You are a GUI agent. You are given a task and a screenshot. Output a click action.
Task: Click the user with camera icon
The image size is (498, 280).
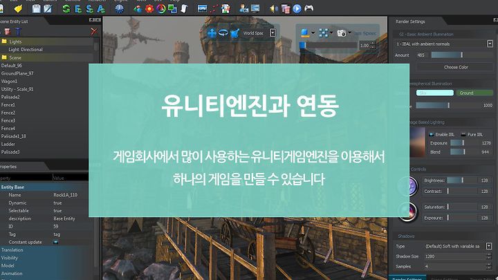[x=244, y=8]
